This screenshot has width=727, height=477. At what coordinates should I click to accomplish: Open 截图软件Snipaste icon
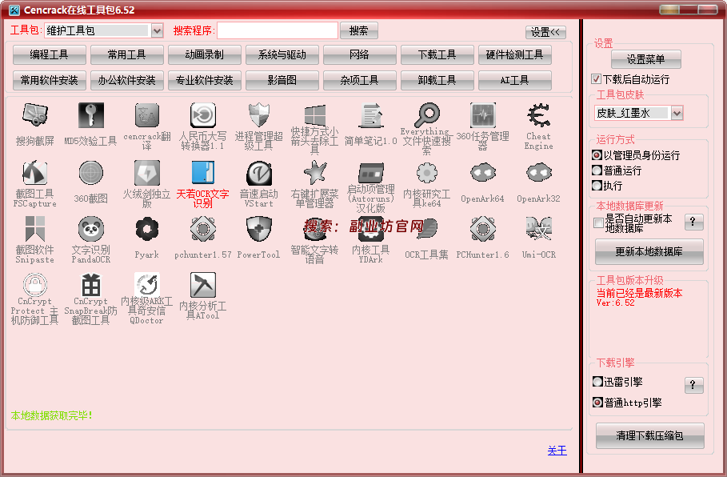click(x=34, y=229)
